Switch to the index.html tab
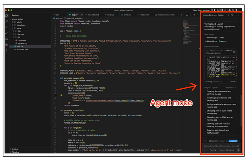Image resolution: width=245 pixels, height=158 pixels. [x=143, y=15]
